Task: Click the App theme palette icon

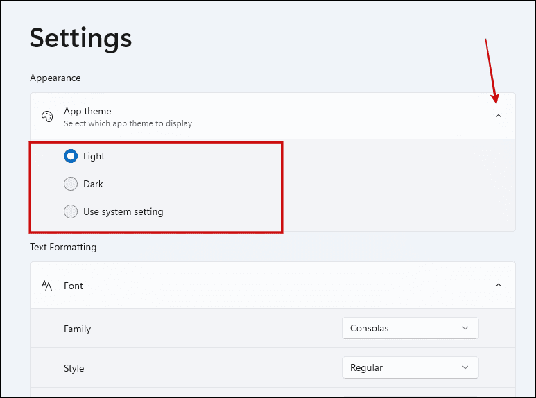Action: [x=47, y=116]
